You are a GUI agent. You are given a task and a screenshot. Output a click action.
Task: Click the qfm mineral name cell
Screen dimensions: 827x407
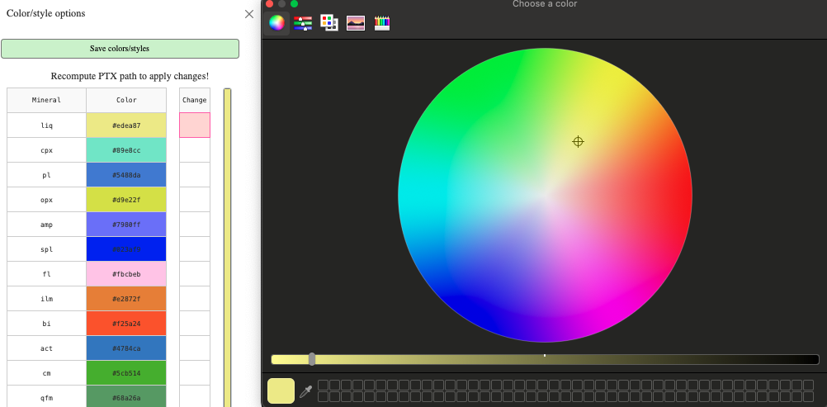46,396
